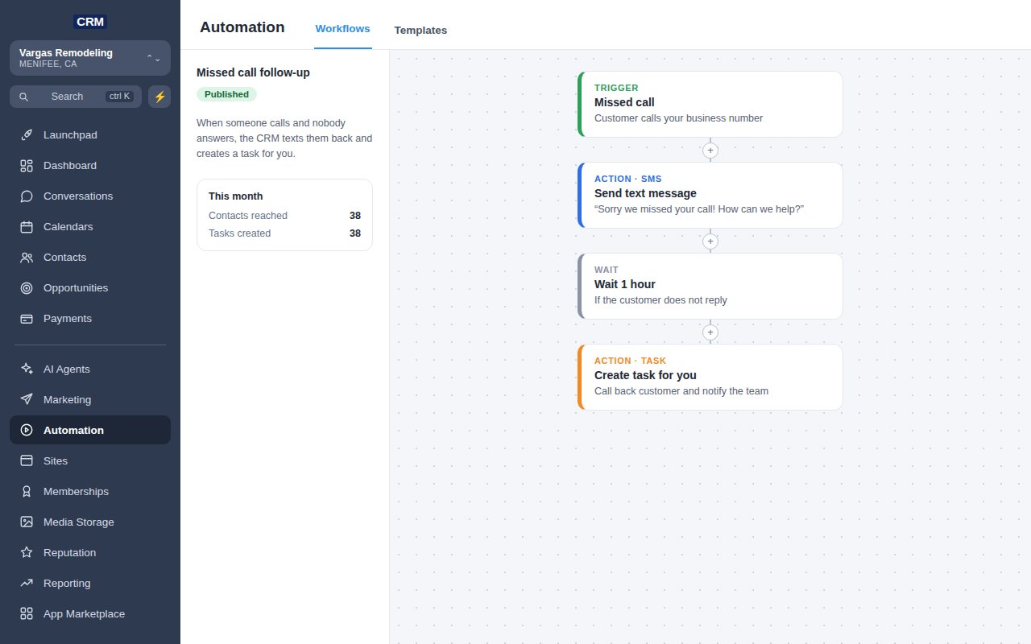Click the Conversations chat bubble icon
Image resolution: width=1031 pixels, height=644 pixels.
pos(27,196)
